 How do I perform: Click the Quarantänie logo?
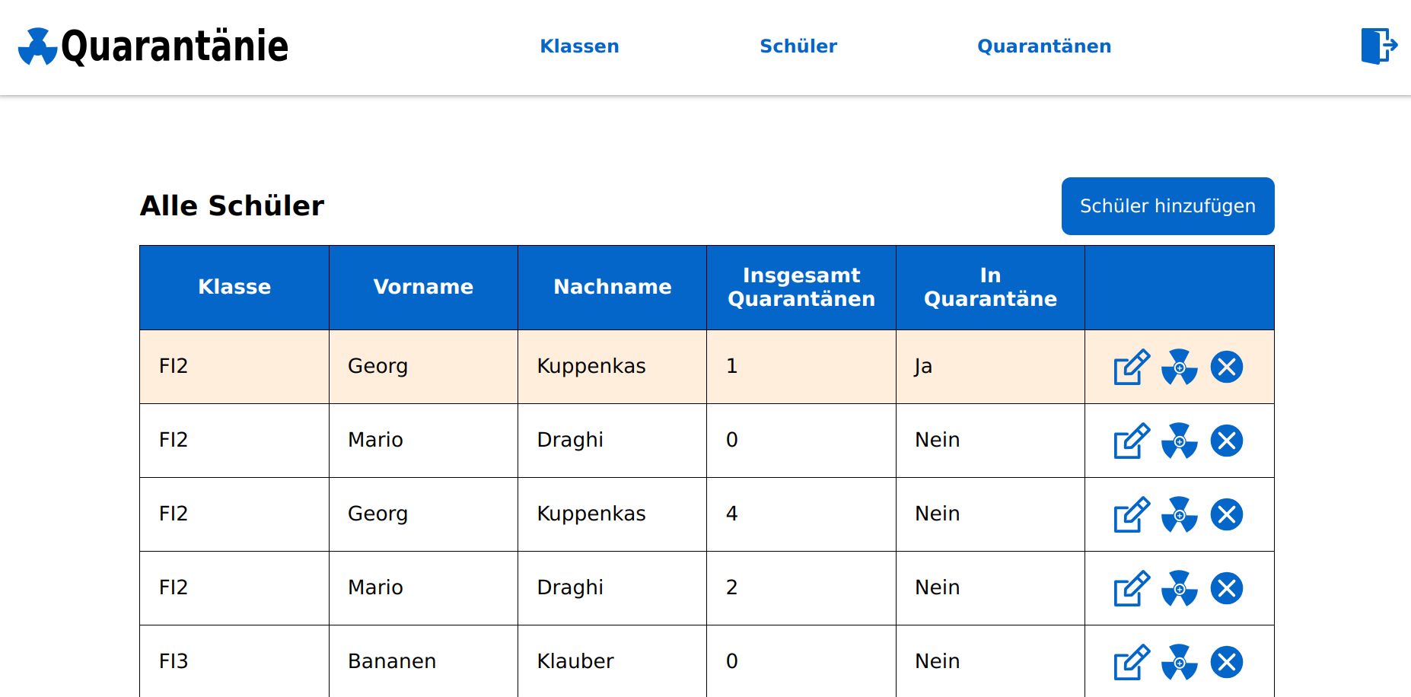pyautogui.click(x=153, y=46)
